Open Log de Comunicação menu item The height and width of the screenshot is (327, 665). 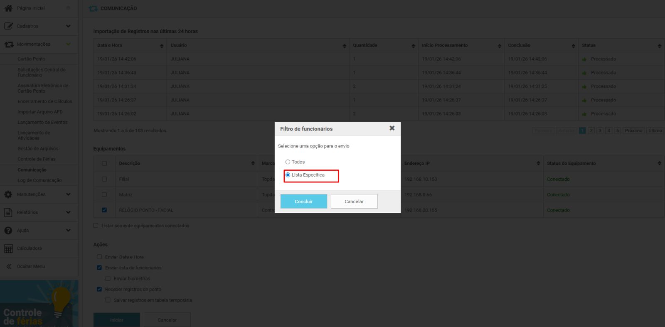pos(39,180)
